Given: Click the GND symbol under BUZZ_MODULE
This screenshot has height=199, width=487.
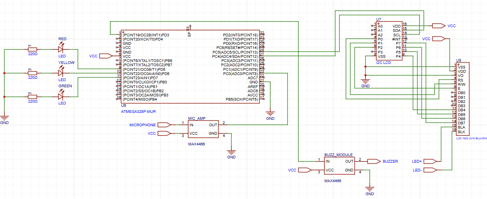Looking at the screenshot, I should coord(370,188).
